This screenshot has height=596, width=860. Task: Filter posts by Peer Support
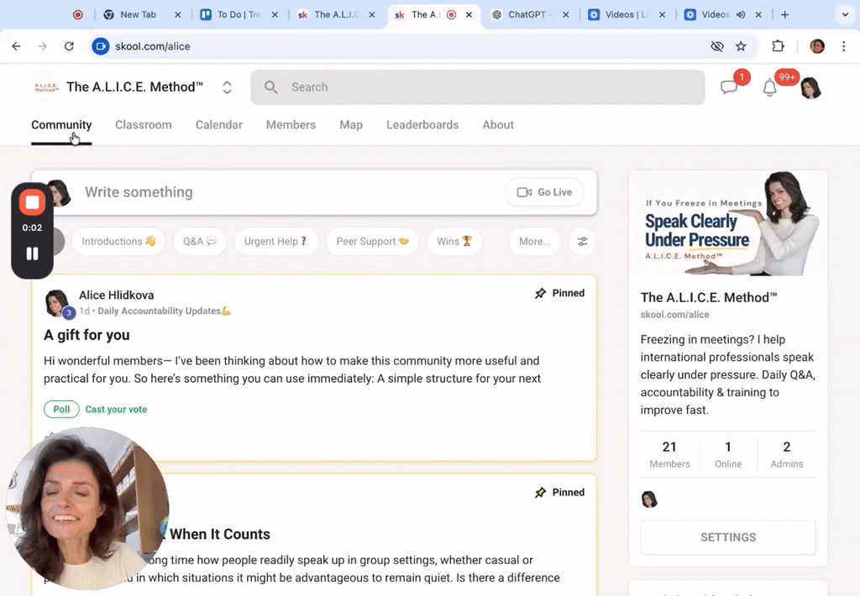coord(372,241)
